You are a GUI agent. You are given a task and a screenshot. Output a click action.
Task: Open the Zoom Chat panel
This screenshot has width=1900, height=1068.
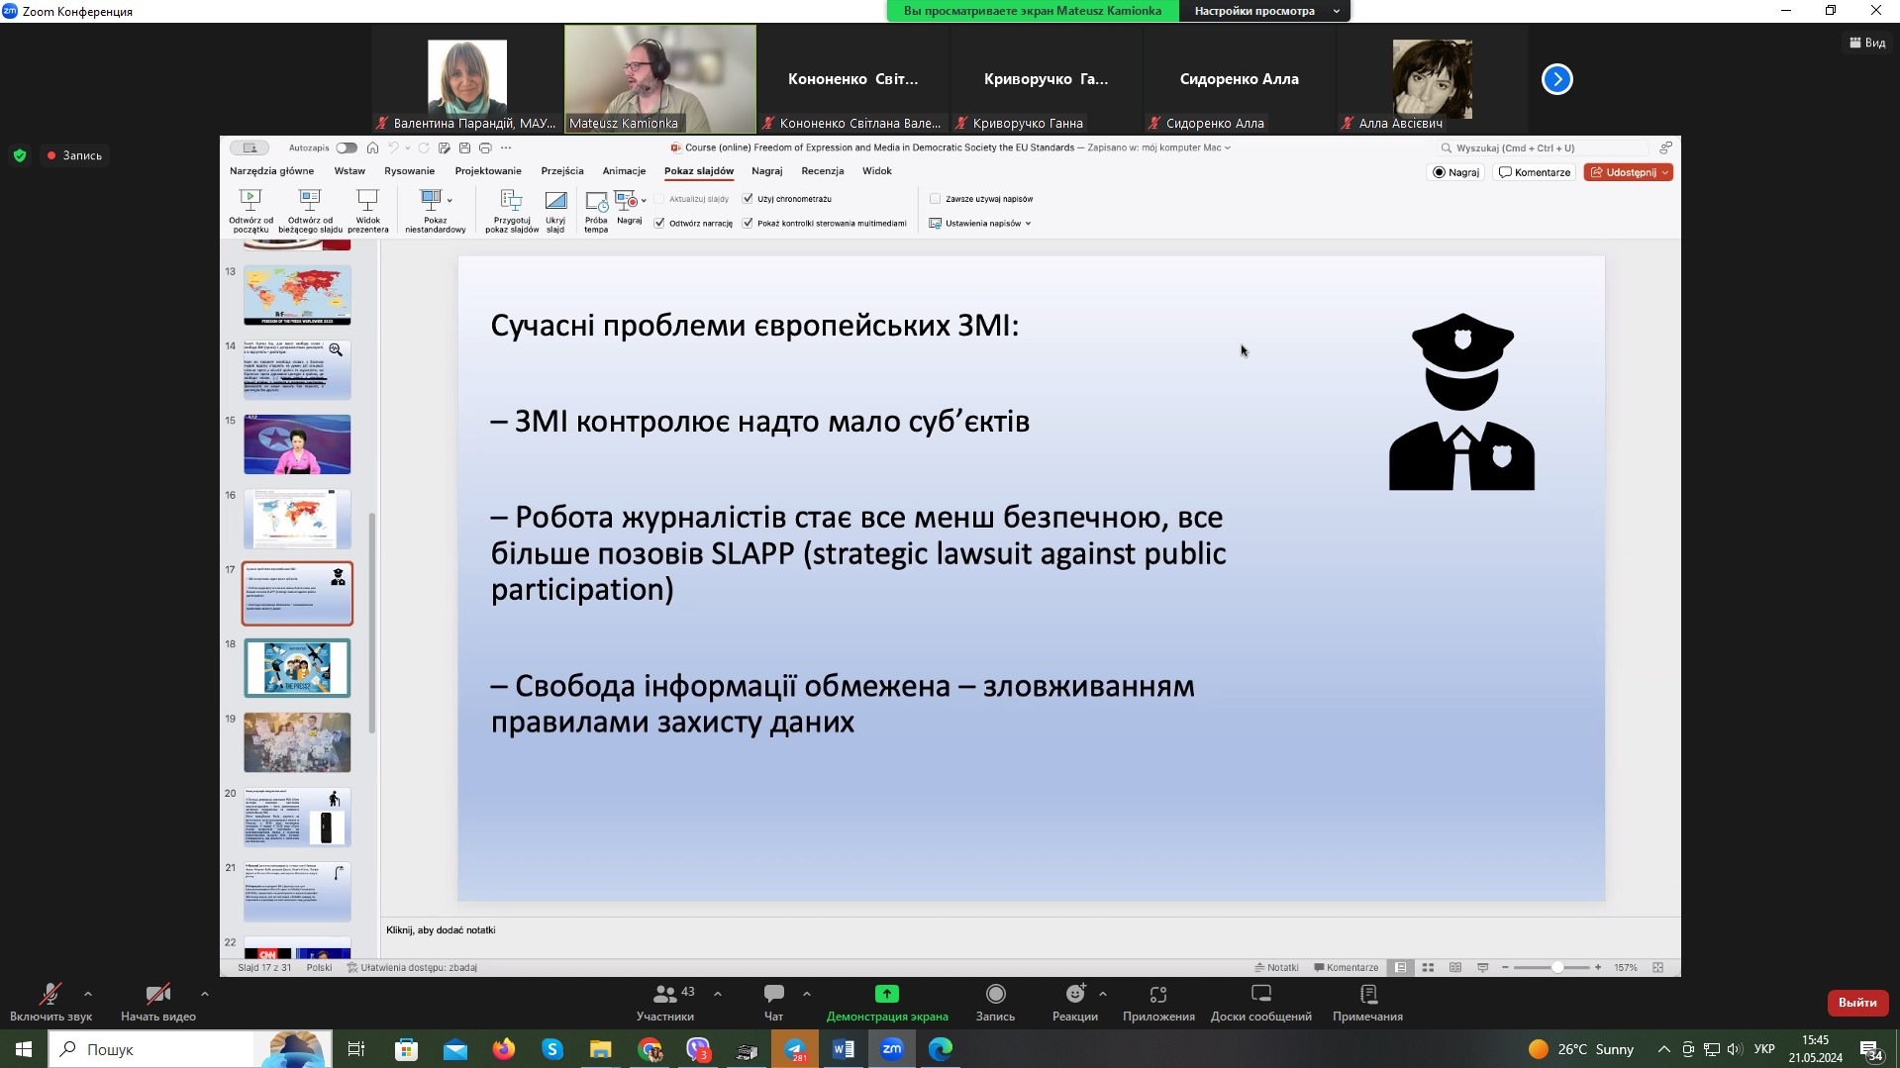point(773,995)
